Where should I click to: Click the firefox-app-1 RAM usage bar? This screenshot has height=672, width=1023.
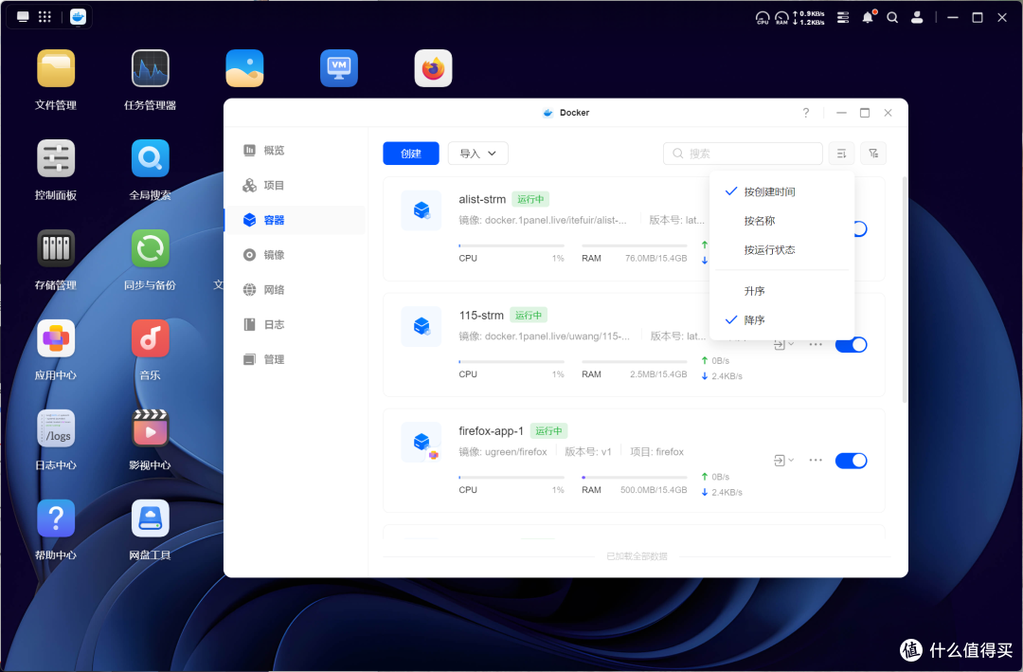634,478
